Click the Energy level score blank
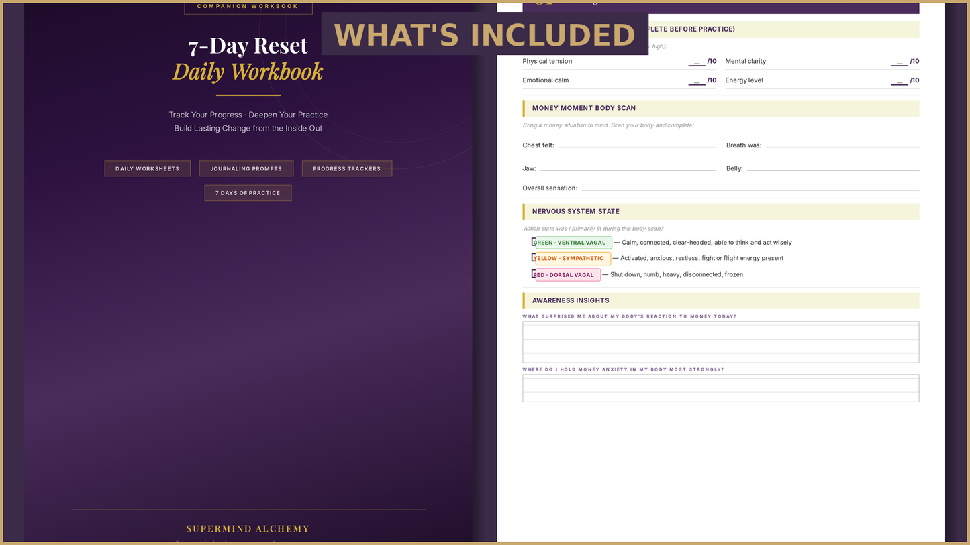The image size is (970, 545). click(x=900, y=81)
